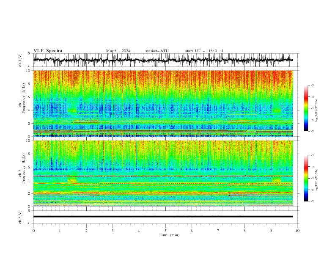Click the time axis tick label "4"
Viewport: 335px width, 259px height.
139,231
